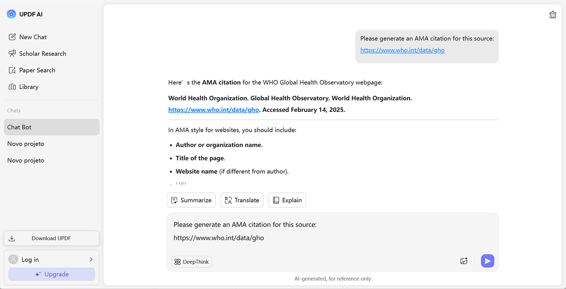Click the Summarize button
This screenshot has height=289, width=566.
(x=191, y=200)
